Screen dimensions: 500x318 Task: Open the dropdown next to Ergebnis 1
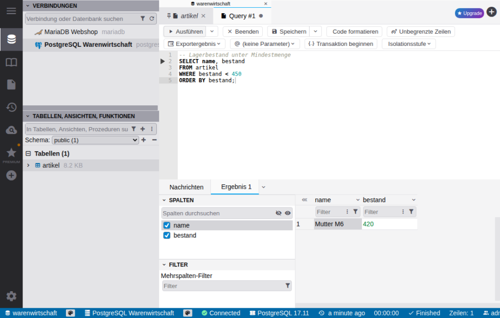(x=263, y=187)
